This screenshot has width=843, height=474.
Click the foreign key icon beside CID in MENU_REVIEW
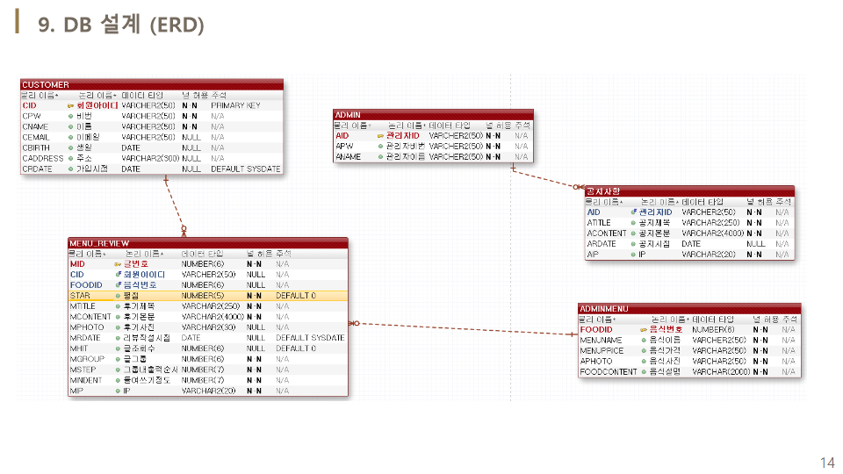[119, 275]
